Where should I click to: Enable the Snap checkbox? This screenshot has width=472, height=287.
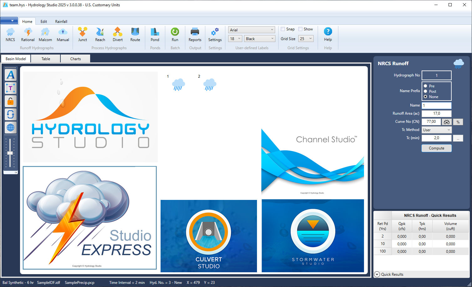pos(283,29)
